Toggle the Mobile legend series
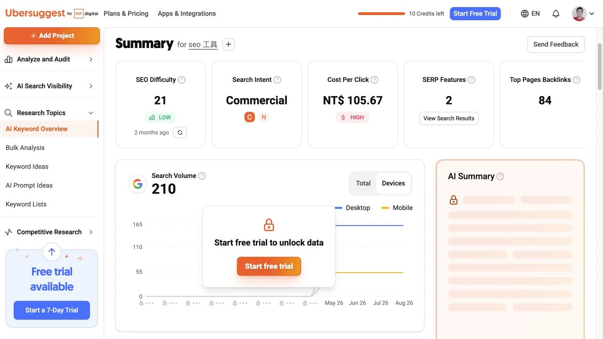The width and height of the screenshot is (603, 339). 397,208
